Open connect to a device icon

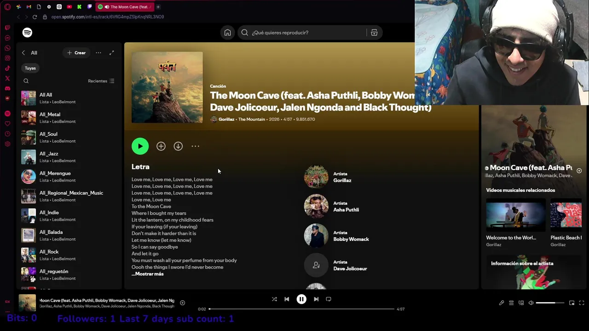(521, 303)
